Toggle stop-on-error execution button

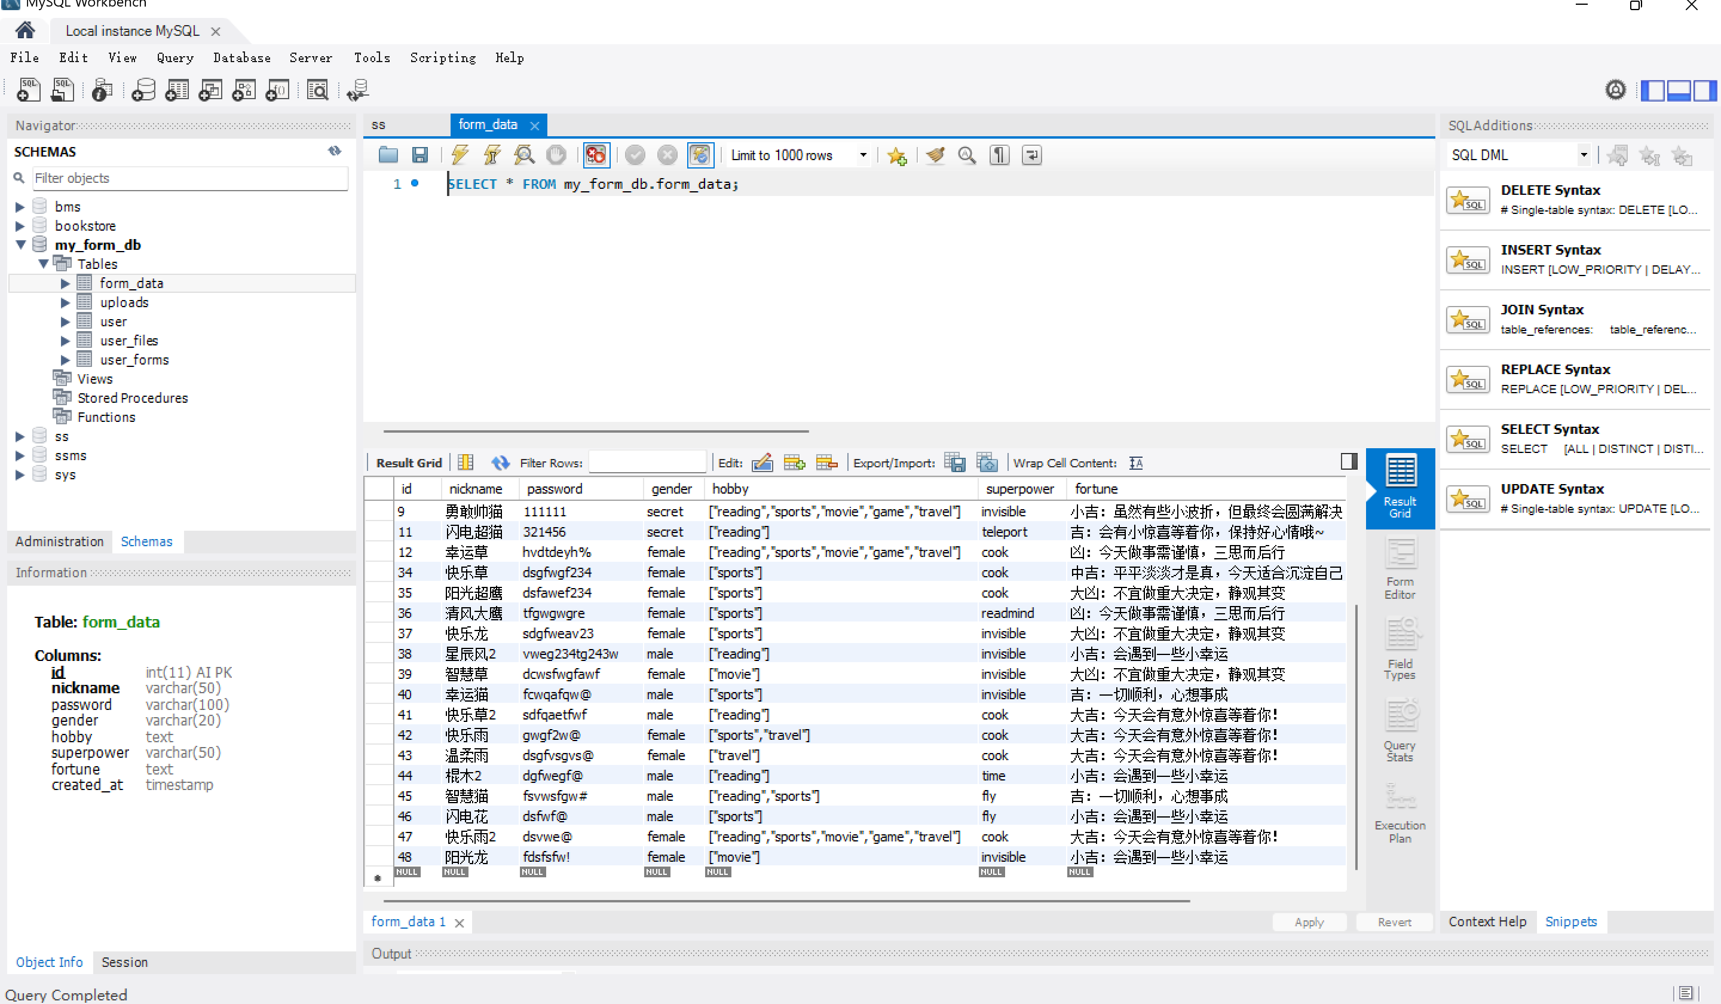tap(596, 155)
